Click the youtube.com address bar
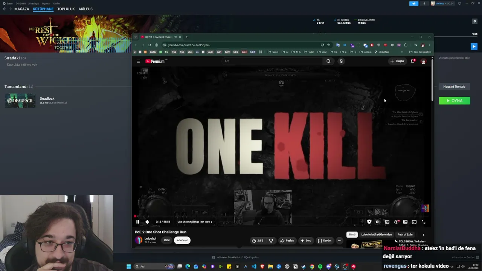This screenshot has height=271, width=482. pos(241,45)
